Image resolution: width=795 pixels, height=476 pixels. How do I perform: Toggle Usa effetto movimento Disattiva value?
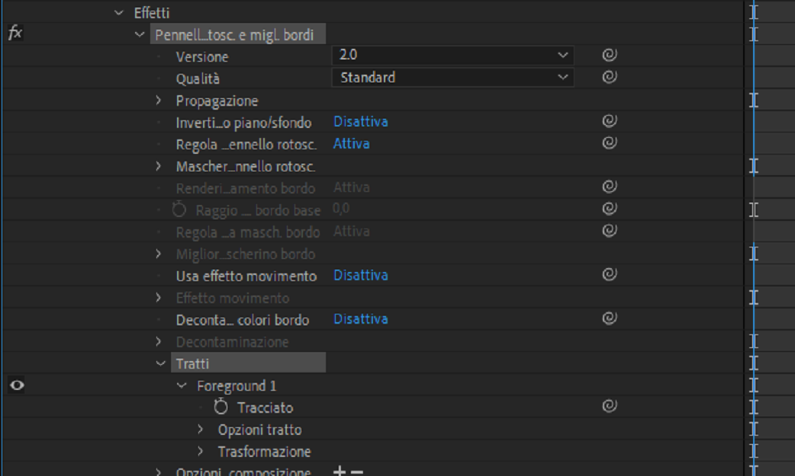coord(360,275)
